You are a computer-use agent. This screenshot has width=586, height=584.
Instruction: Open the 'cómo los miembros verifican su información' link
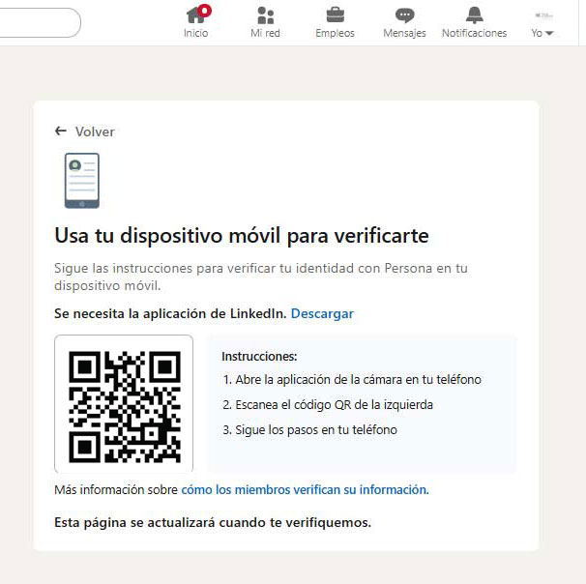tap(305, 489)
